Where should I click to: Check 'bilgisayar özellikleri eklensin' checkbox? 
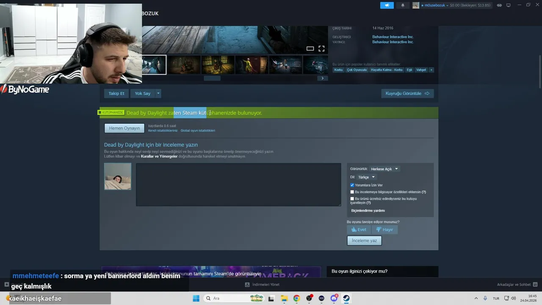click(352, 192)
